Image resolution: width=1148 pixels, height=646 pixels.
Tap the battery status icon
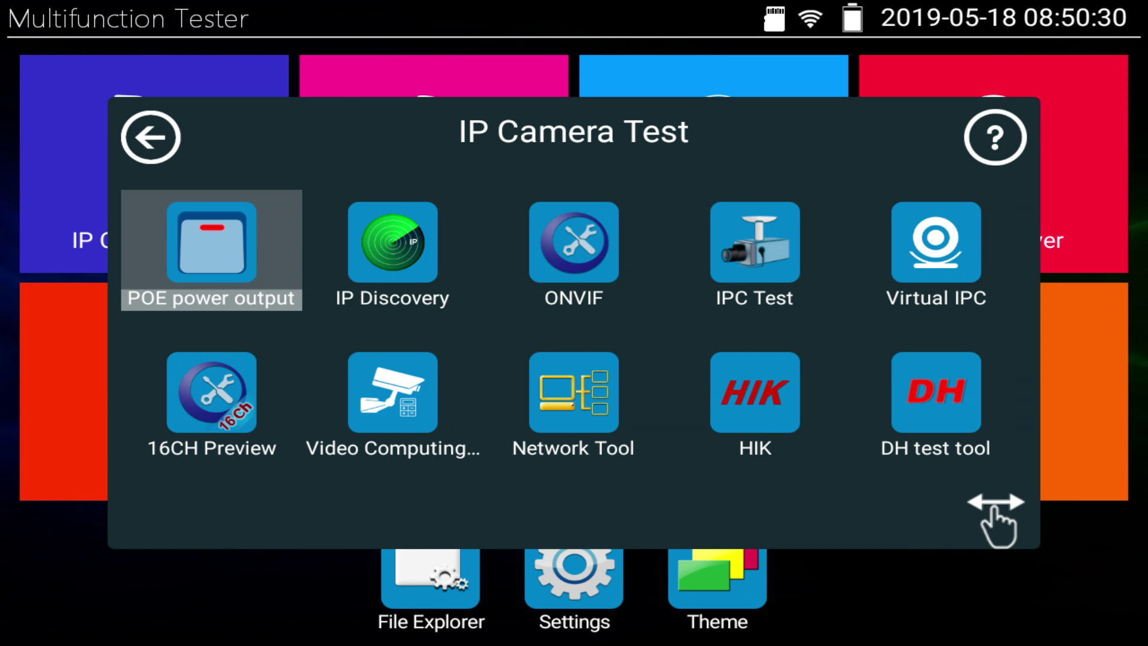852,18
